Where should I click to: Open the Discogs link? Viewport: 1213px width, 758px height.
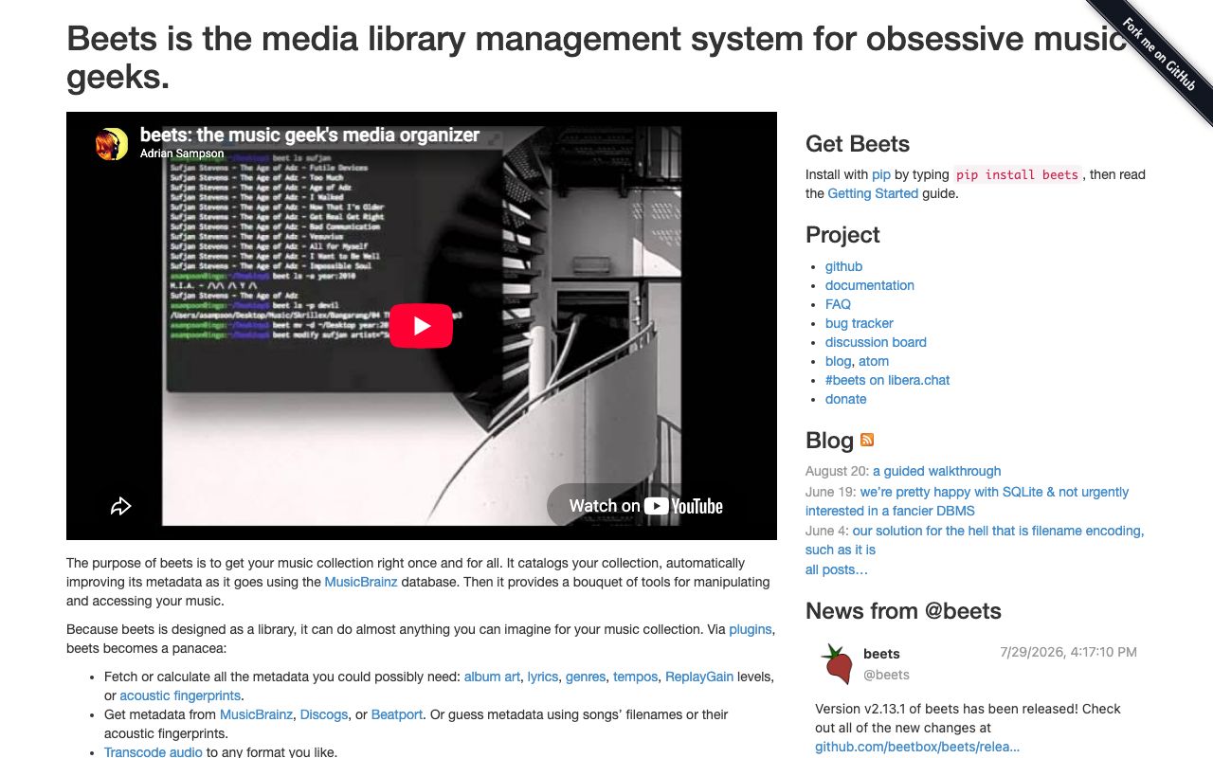point(324,714)
